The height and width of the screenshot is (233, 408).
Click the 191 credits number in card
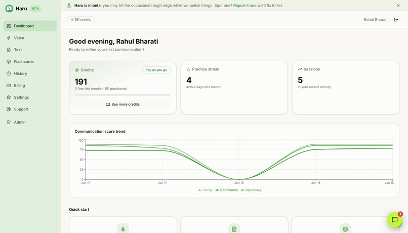point(81,82)
